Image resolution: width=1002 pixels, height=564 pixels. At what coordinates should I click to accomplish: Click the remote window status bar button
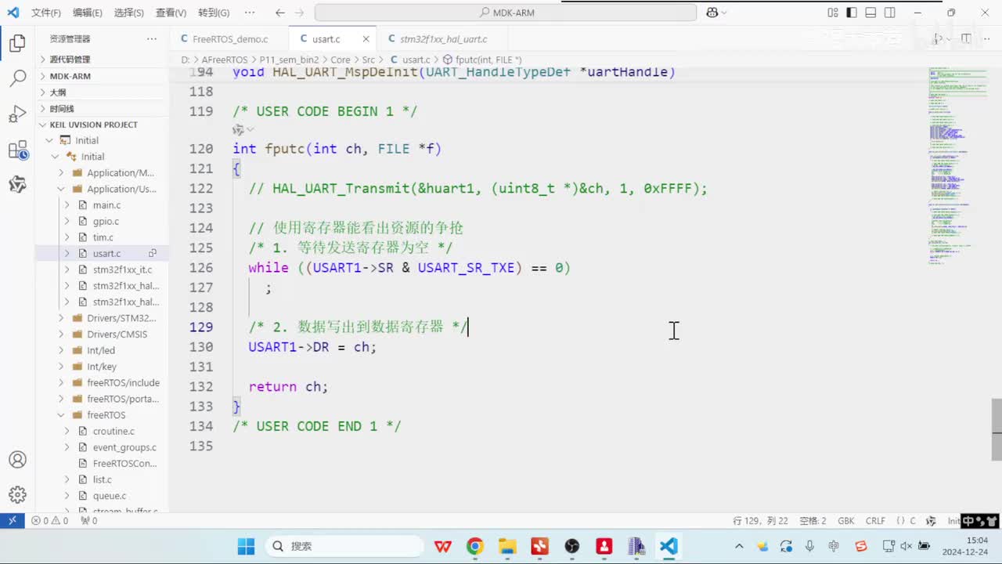[13, 521]
